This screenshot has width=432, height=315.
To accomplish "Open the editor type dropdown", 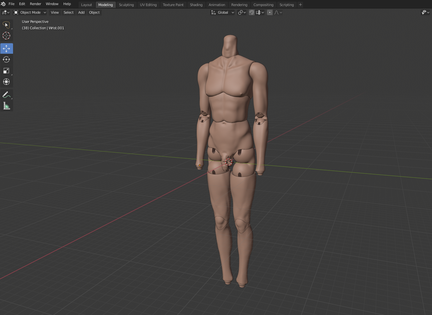I will coord(6,12).
